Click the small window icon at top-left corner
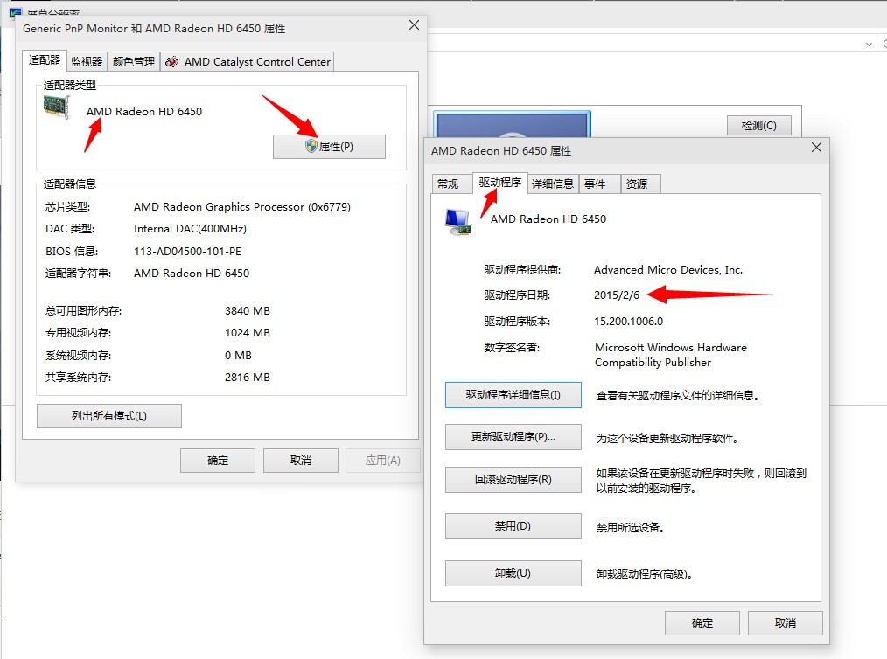The width and height of the screenshot is (887, 659). point(15,12)
